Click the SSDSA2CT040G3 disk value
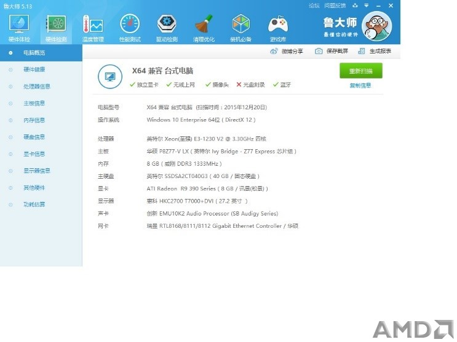The height and width of the screenshot is (342, 457). click(203, 176)
